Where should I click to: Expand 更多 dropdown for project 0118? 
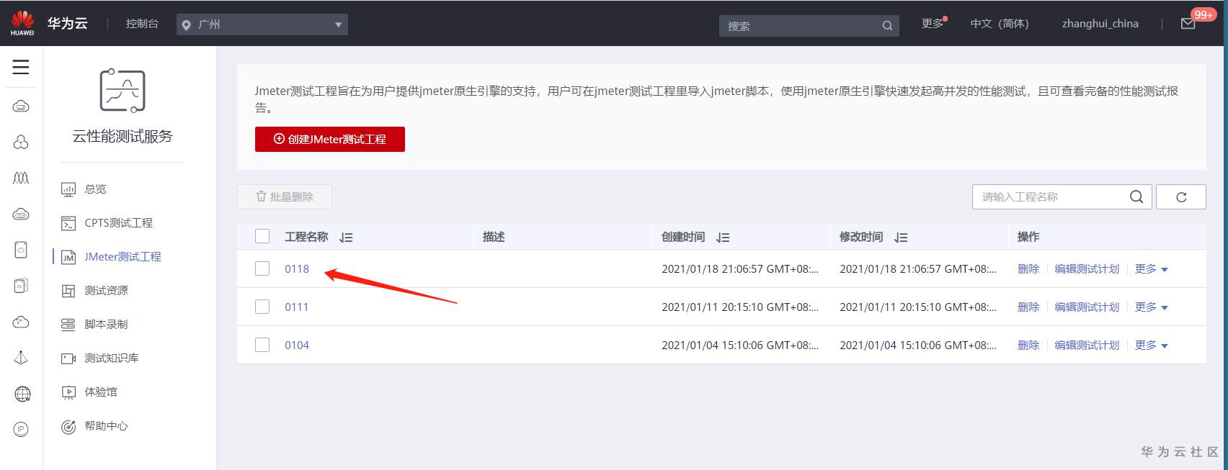pos(1151,268)
